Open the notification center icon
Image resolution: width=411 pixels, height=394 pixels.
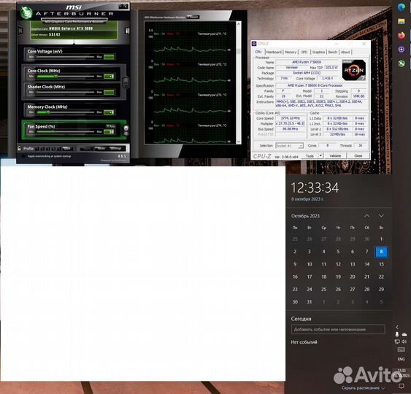coord(402,386)
